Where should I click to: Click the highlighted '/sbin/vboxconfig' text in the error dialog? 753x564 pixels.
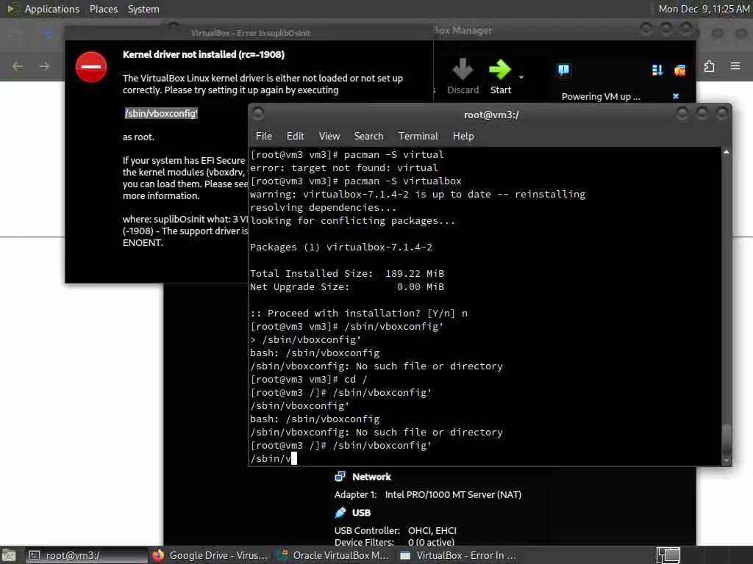(x=161, y=113)
